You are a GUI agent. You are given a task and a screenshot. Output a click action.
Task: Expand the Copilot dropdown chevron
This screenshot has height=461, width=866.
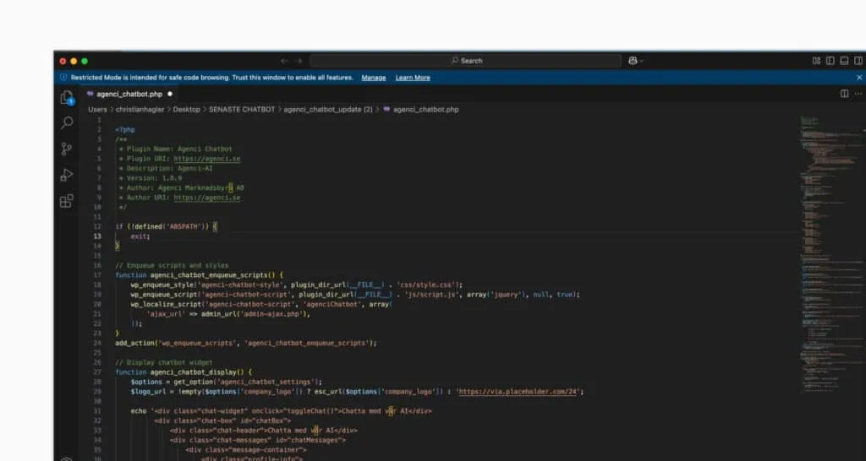click(641, 61)
